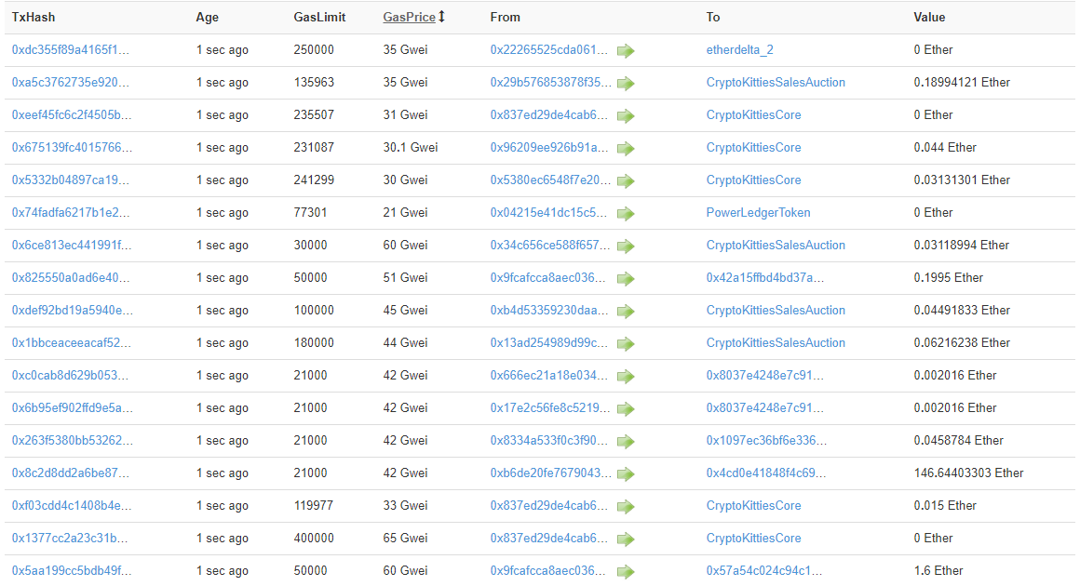This screenshot has width=1080, height=586.
Task: Select the TxHash column header
Action: 34,17
